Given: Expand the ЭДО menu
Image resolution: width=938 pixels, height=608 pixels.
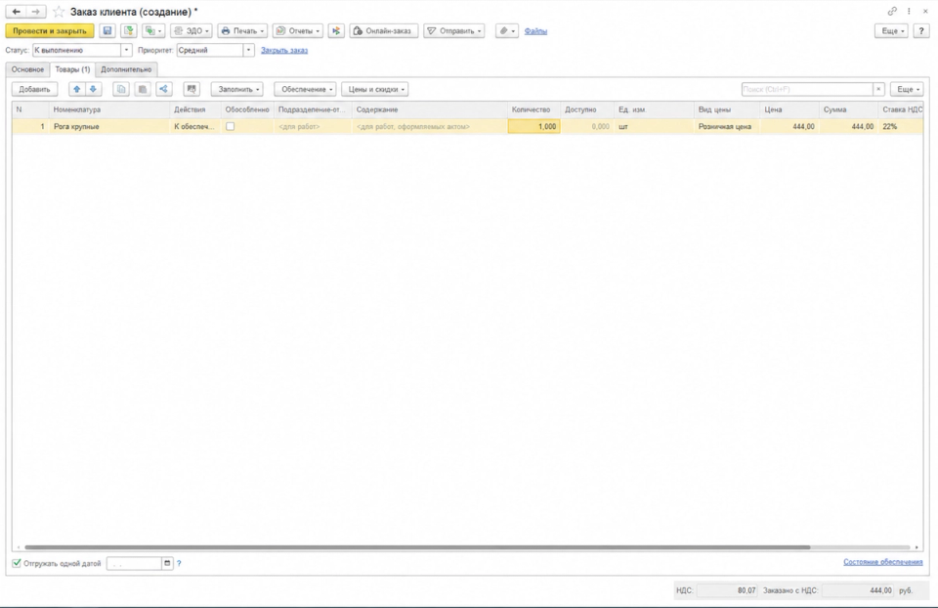Looking at the screenshot, I should (192, 30).
